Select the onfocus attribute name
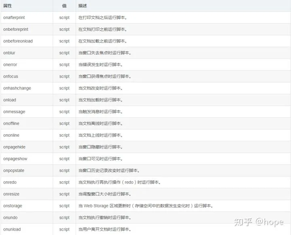Screen dimensions: 291x235 pos(11,76)
